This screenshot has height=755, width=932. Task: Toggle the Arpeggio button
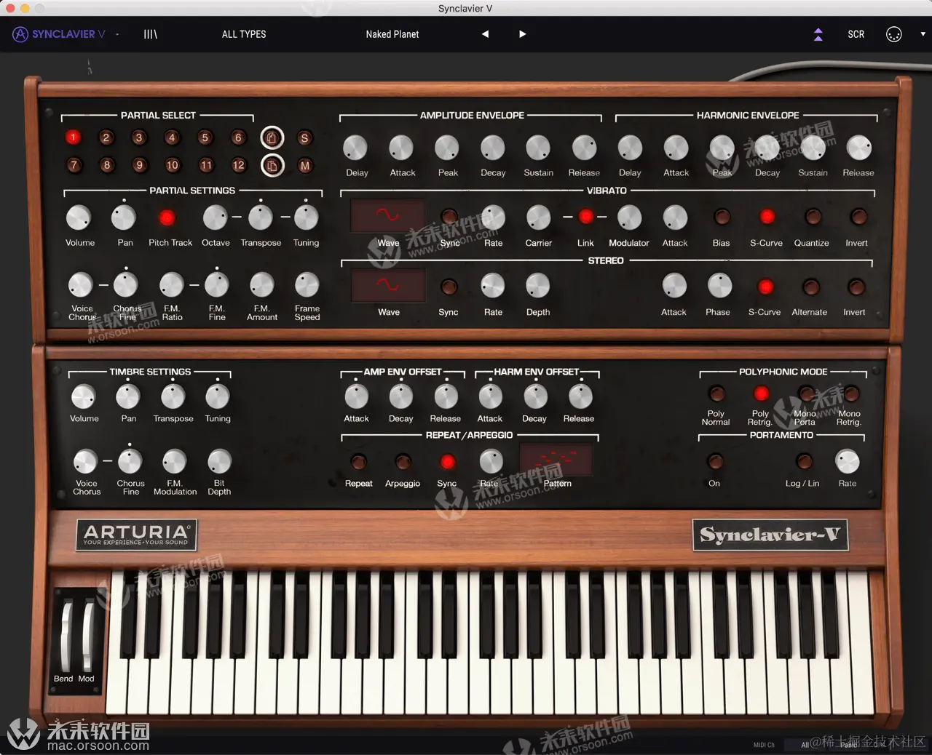(x=403, y=462)
